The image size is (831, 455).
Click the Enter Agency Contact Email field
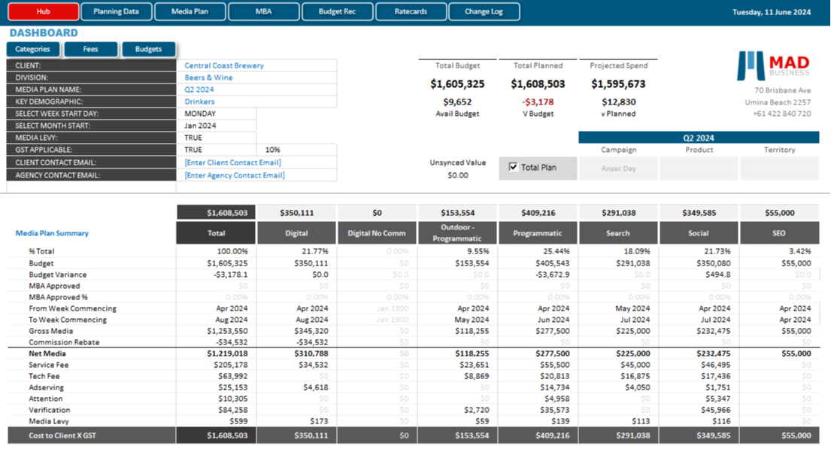click(259, 175)
